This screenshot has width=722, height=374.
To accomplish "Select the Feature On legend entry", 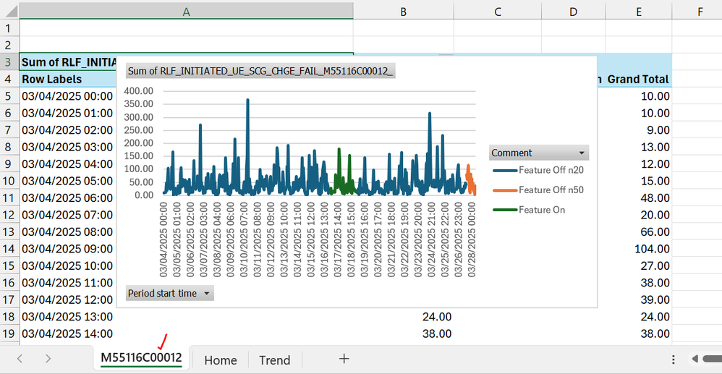I will pyautogui.click(x=529, y=210).
